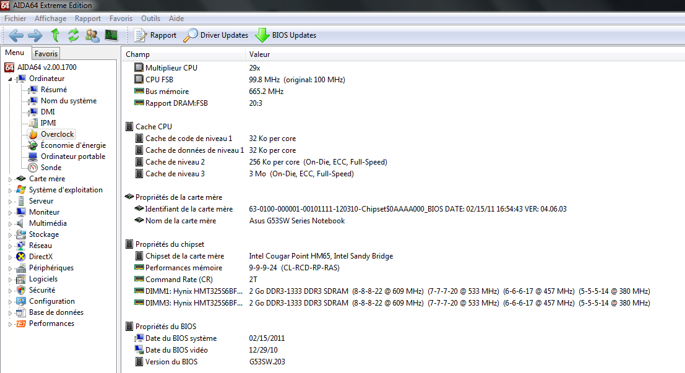
Task: Expand the Carte mère tree node
Action: tap(9, 179)
